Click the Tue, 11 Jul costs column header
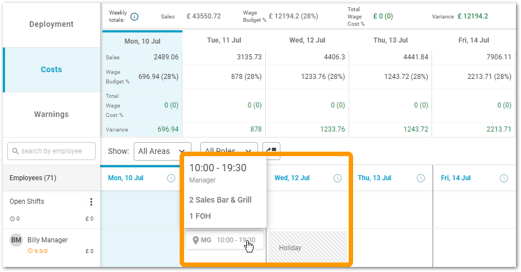Viewport: 521px width, 272px height. 223,40
